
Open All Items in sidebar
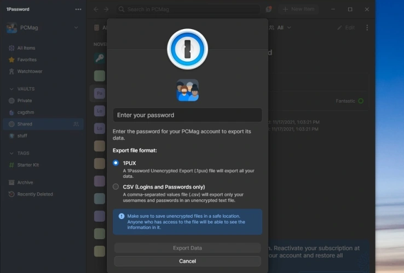coord(26,48)
